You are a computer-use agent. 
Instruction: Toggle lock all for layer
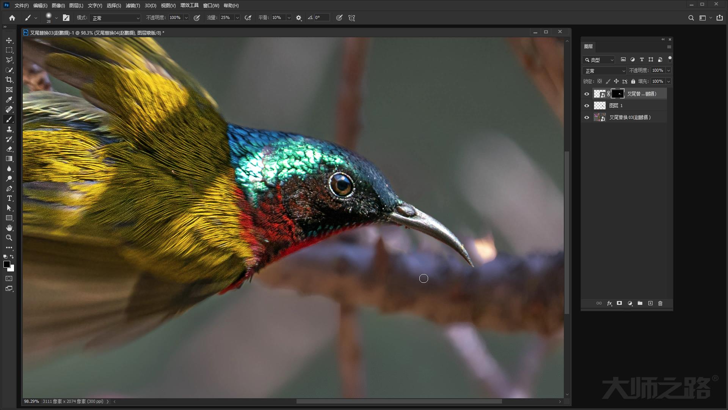tap(633, 81)
